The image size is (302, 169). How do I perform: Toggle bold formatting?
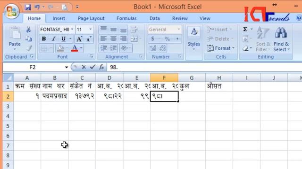pos(44,39)
